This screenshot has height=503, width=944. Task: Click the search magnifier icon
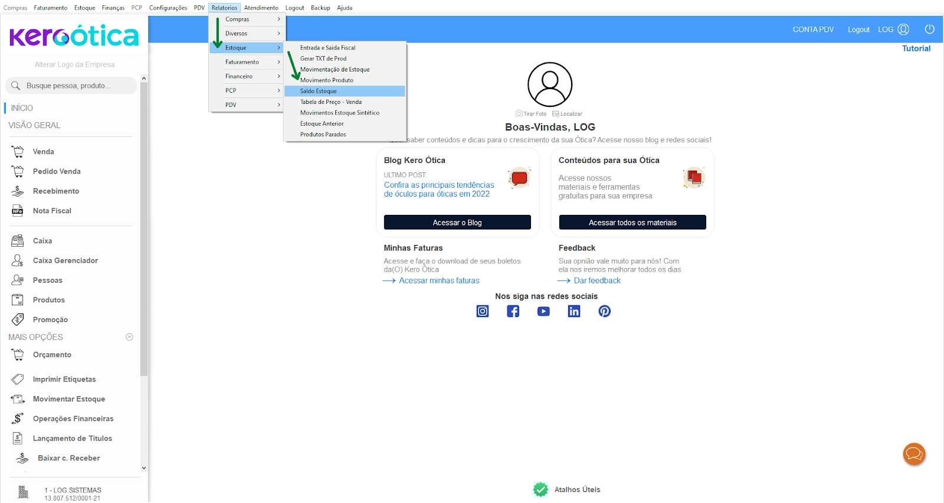[x=16, y=86]
